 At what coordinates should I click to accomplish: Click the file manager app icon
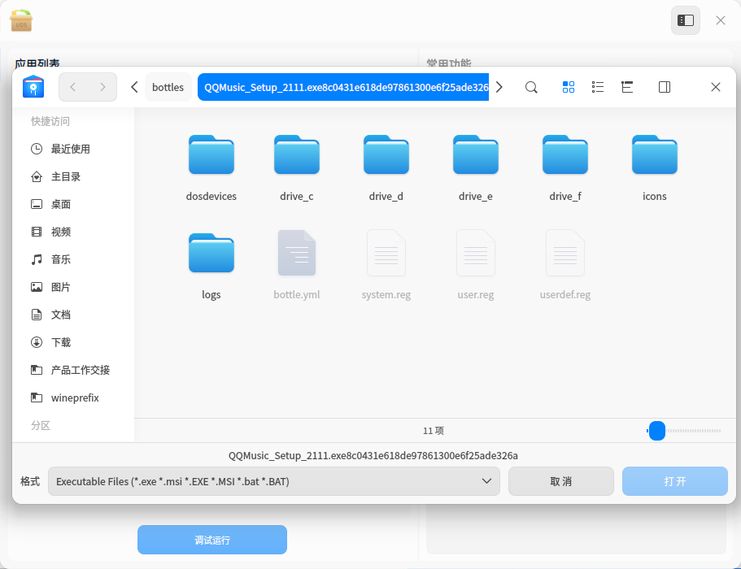click(x=33, y=87)
